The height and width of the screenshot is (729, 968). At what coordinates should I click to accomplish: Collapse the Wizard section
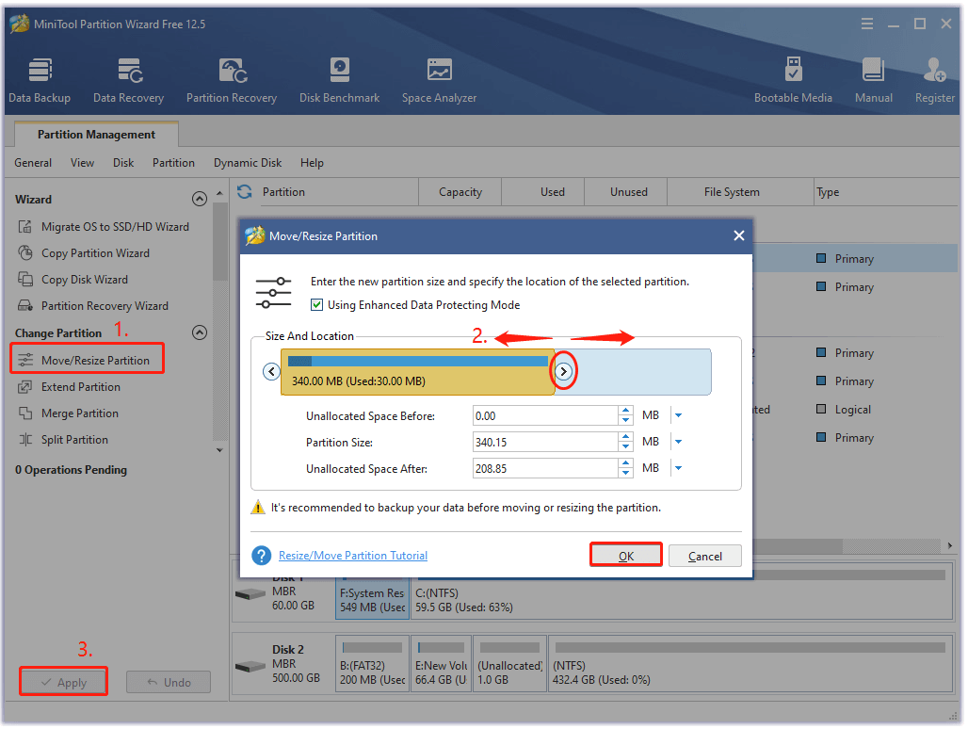click(200, 199)
